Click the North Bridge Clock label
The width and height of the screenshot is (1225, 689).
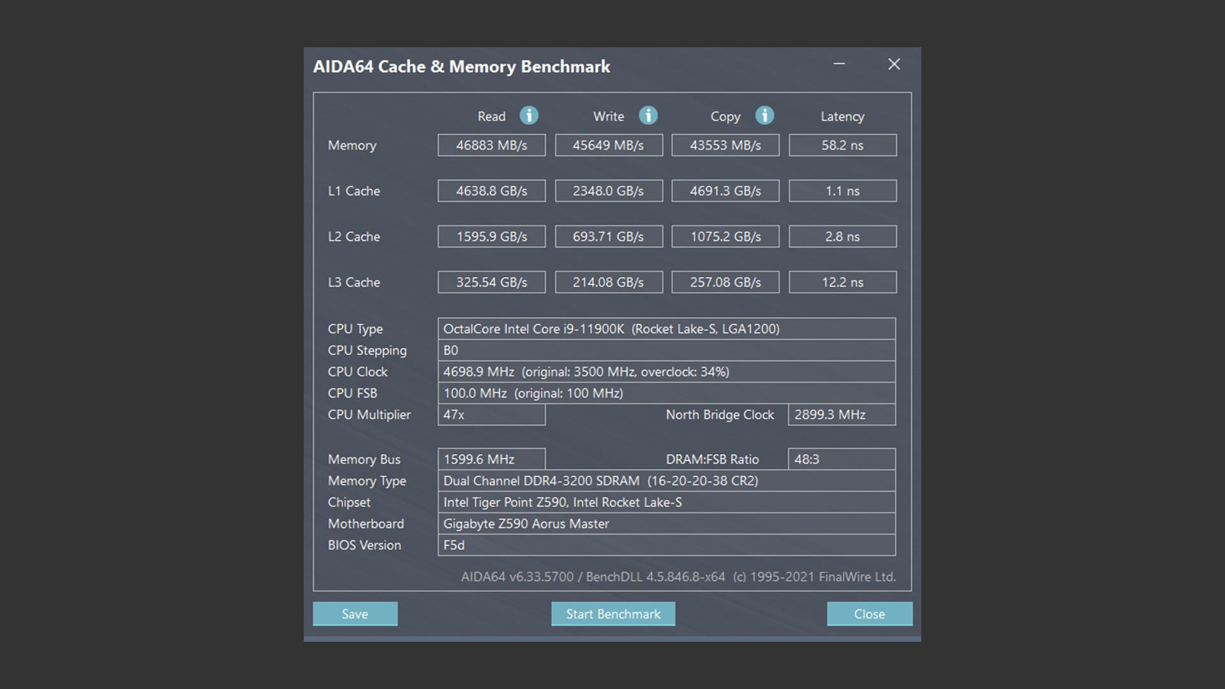tap(720, 415)
